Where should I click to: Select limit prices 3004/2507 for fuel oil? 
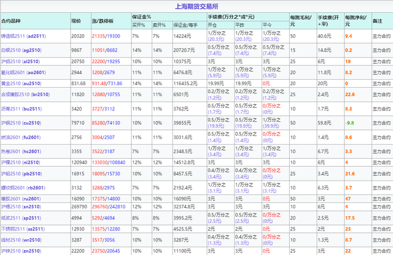point(103,137)
